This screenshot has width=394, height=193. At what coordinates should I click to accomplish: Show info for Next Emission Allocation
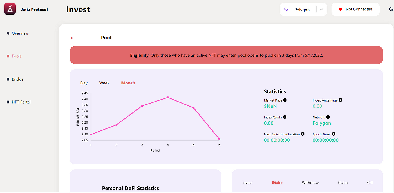point(303,134)
